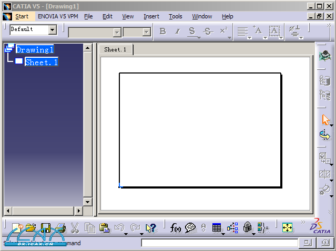Screen dimensions: 336x251
Task: Click the Design Table grid icon
Action: coord(217,228)
